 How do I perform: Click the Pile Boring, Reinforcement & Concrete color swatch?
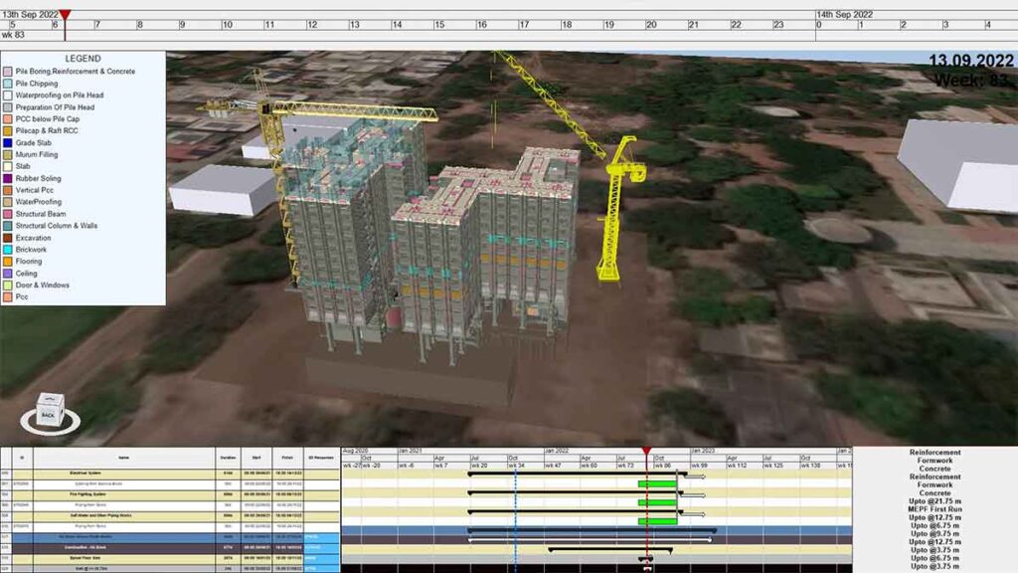[8, 72]
